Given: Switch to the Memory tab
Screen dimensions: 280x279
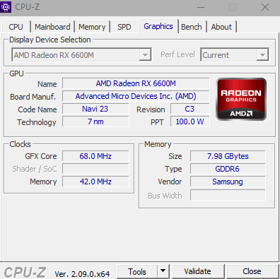Looking at the screenshot, I should click(x=92, y=27).
